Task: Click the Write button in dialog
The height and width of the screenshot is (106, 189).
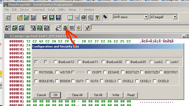Action: [x=116, y=95]
